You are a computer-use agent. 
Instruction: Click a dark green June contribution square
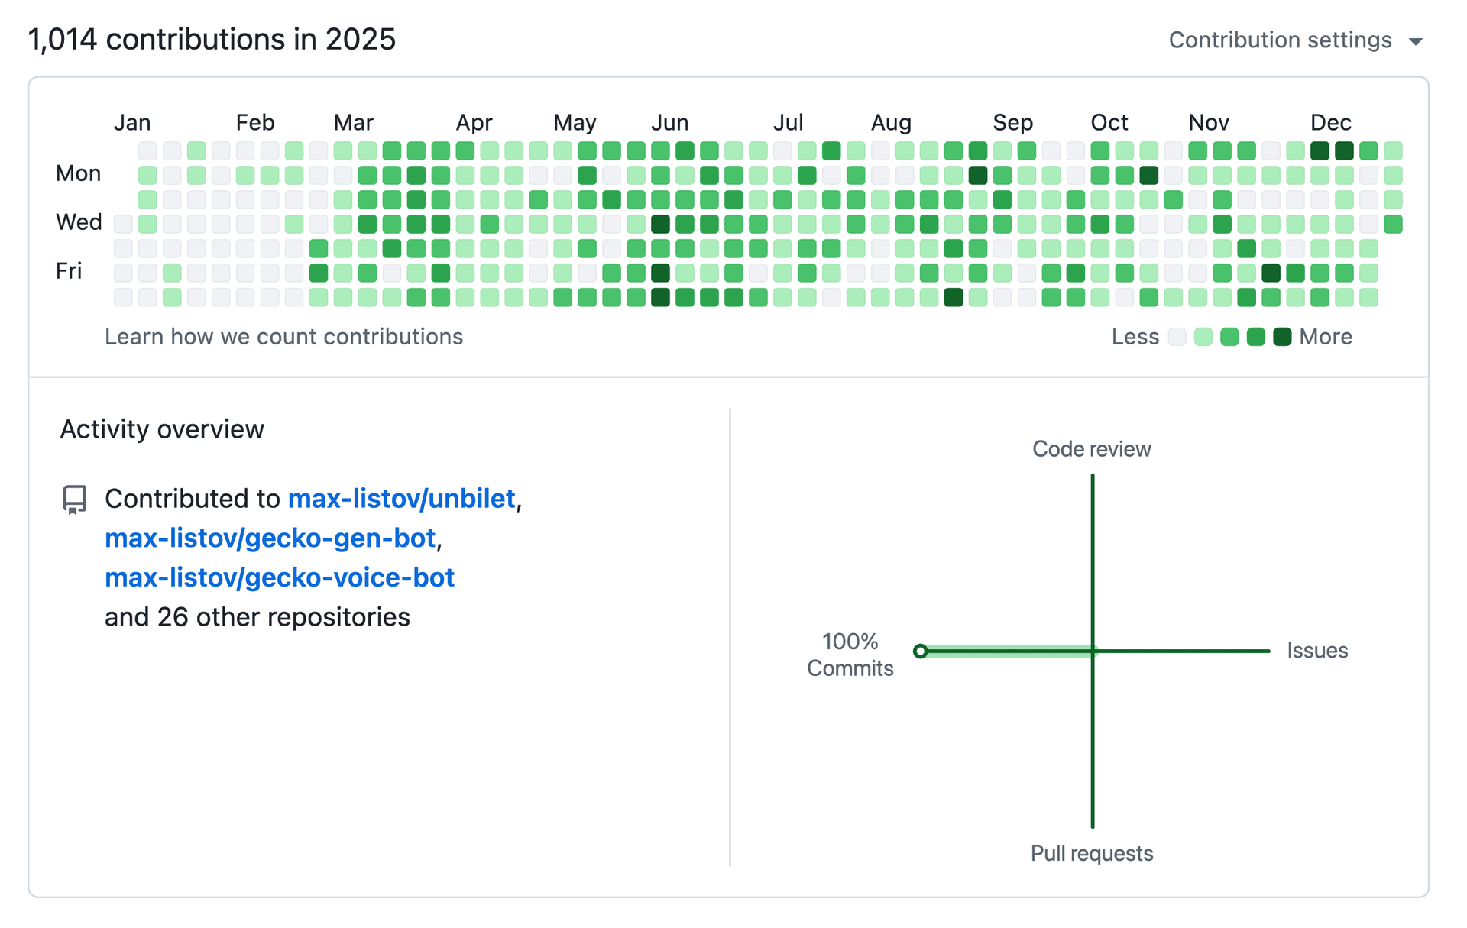pyautogui.click(x=662, y=224)
